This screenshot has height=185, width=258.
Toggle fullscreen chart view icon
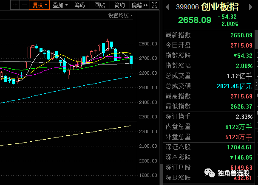tap(154, 5)
